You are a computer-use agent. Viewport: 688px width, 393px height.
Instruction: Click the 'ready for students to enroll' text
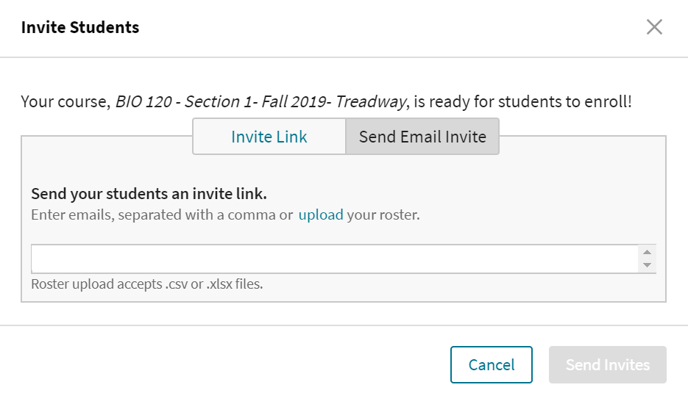[x=522, y=101]
